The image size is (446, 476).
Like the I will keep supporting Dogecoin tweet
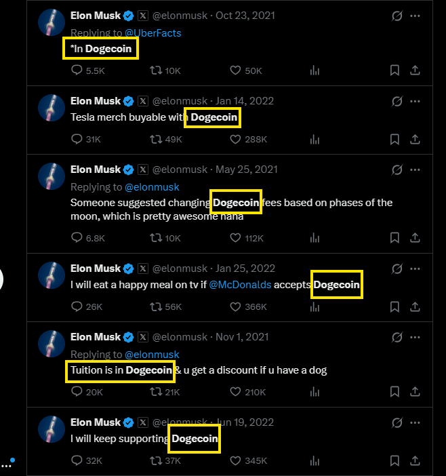235,460
